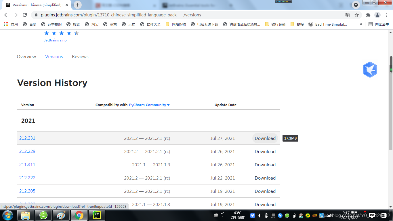Bookmark this page with star icon
This screenshot has width=393, height=221.
tap(357, 15)
